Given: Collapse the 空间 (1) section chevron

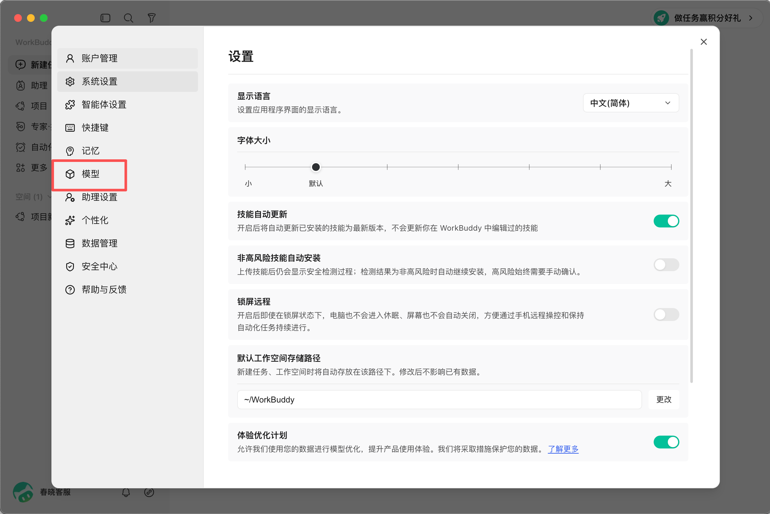Looking at the screenshot, I should (x=49, y=197).
